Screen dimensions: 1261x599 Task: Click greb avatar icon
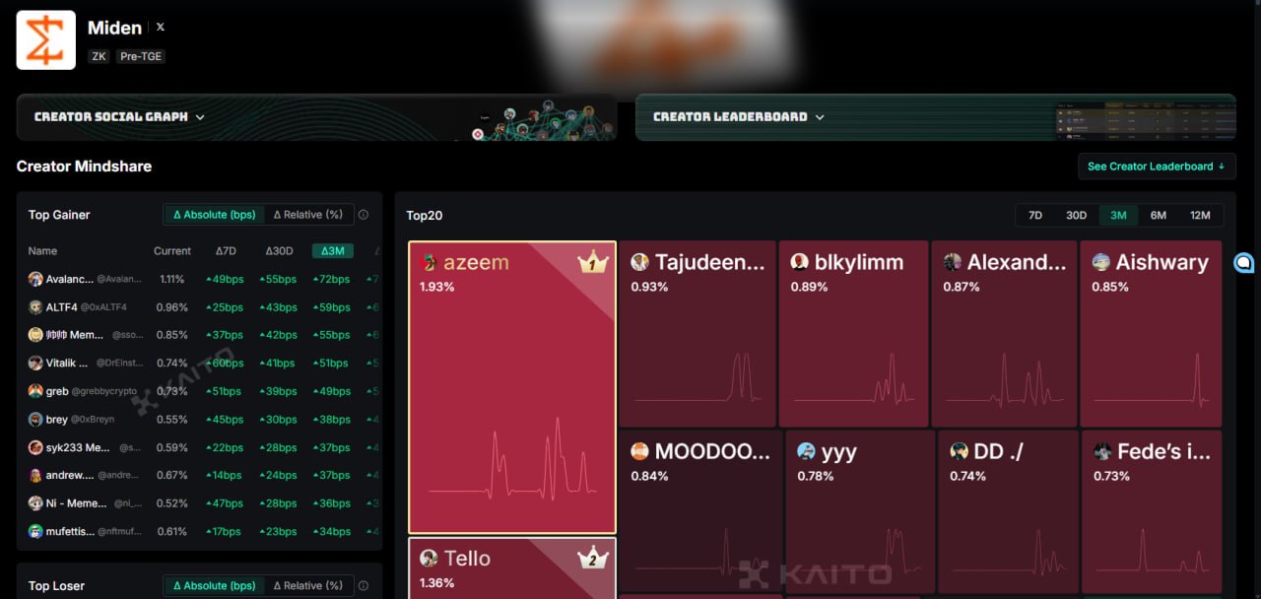tap(35, 391)
